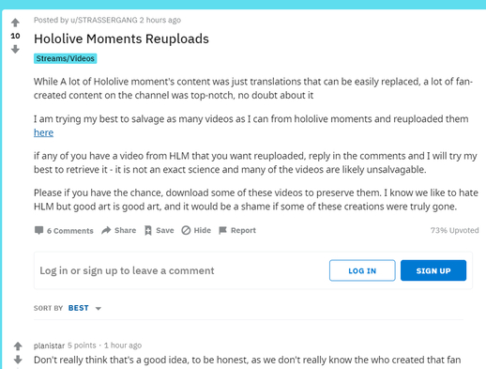
Task: Click the post title Hololive Moments Reuploads
Action: coord(121,38)
